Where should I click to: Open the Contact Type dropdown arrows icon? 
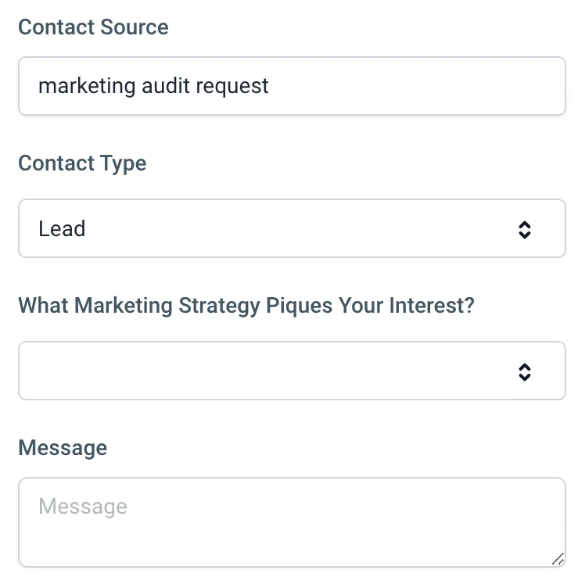(525, 229)
